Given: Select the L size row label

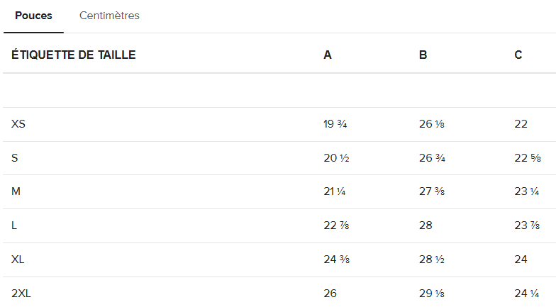Looking at the screenshot, I should click(14, 225).
